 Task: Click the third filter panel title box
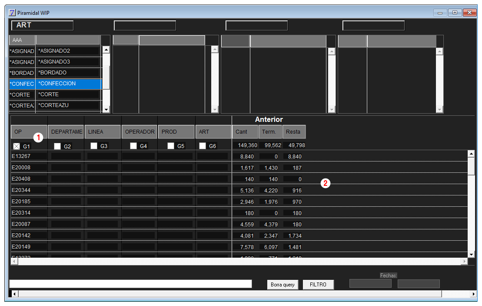tap(257, 26)
